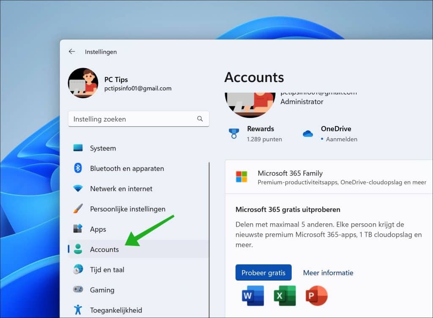Viewport: 433px width, 318px height.
Task: Open Tijd en taal settings
Action: click(138, 270)
